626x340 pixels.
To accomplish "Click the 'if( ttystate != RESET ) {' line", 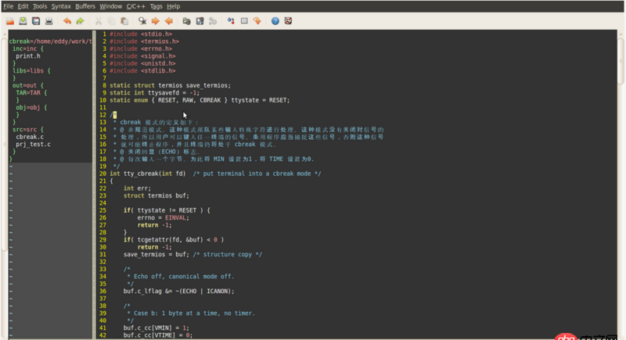I will click(167, 210).
